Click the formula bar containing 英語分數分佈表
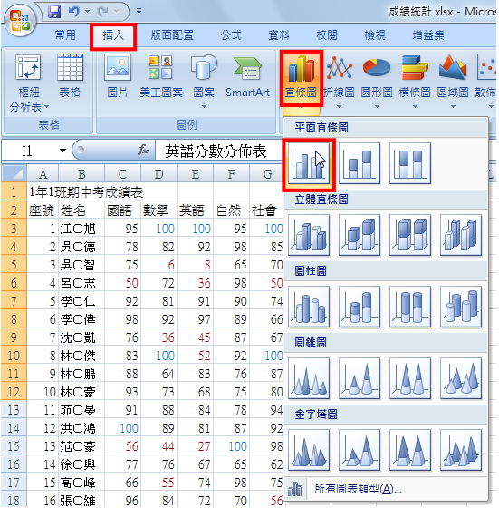 tap(218, 151)
